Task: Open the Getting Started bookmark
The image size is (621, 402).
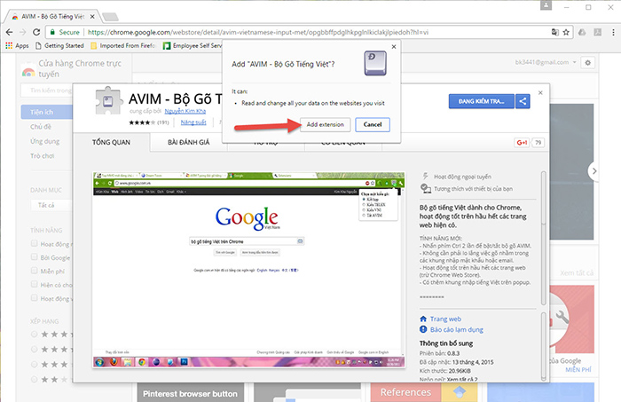Action: point(59,45)
